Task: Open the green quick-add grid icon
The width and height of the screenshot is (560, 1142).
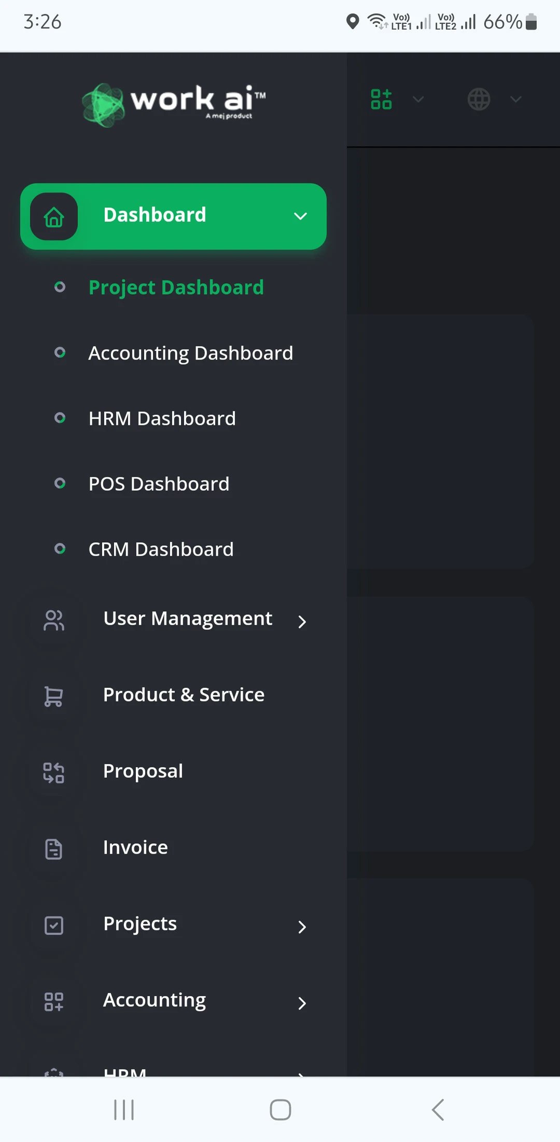Action: (382, 99)
